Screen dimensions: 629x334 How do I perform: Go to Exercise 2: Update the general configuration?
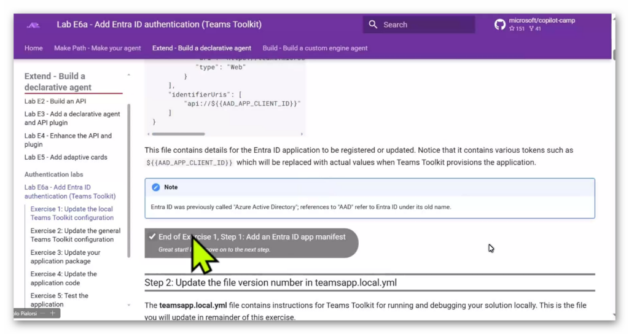coord(76,235)
